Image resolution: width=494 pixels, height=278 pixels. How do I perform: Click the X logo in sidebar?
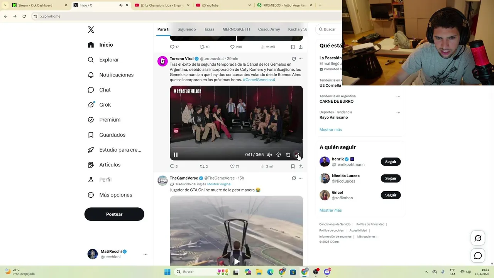(91, 30)
